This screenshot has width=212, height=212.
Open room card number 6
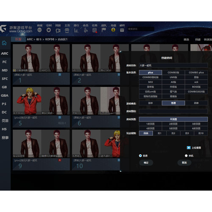[96, 107]
